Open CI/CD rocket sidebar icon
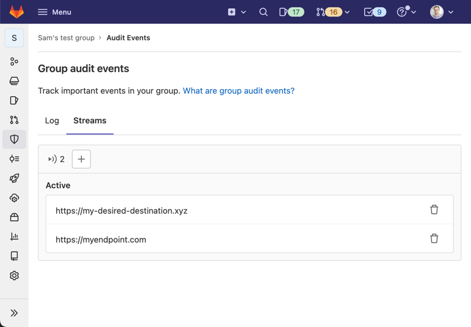 pyautogui.click(x=14, y=178)
